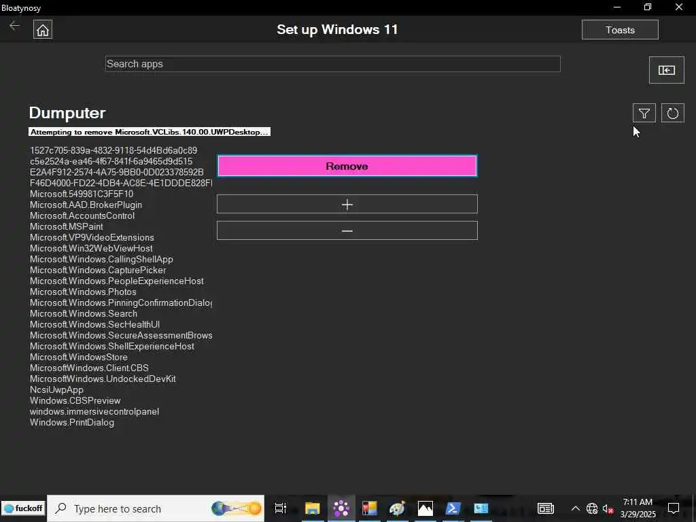Select Microsoft.AAD.BrokerPlugin

(x=86, y=205)
